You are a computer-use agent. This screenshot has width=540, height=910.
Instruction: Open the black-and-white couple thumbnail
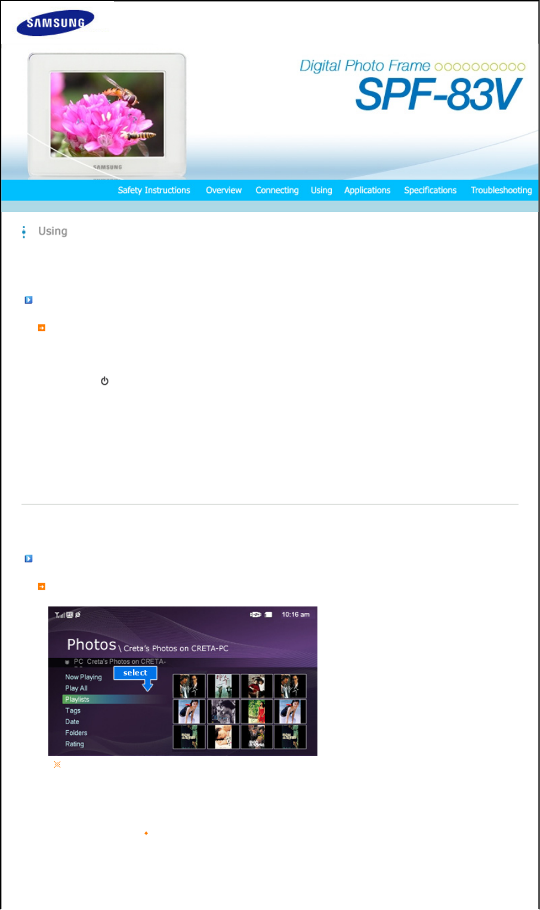tap(223, 712)
